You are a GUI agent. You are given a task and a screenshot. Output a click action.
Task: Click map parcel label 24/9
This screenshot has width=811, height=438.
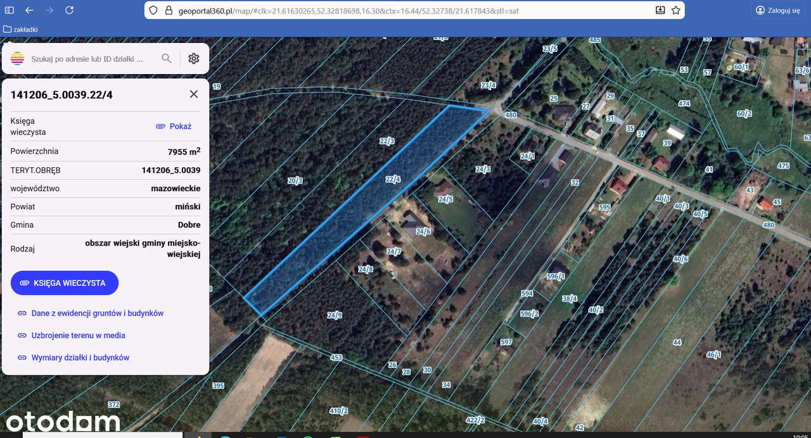click(x=335, y=315)
